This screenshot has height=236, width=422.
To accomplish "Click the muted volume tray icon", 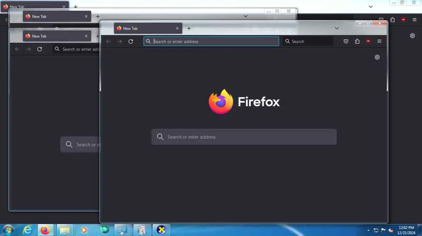I will 391,230.
